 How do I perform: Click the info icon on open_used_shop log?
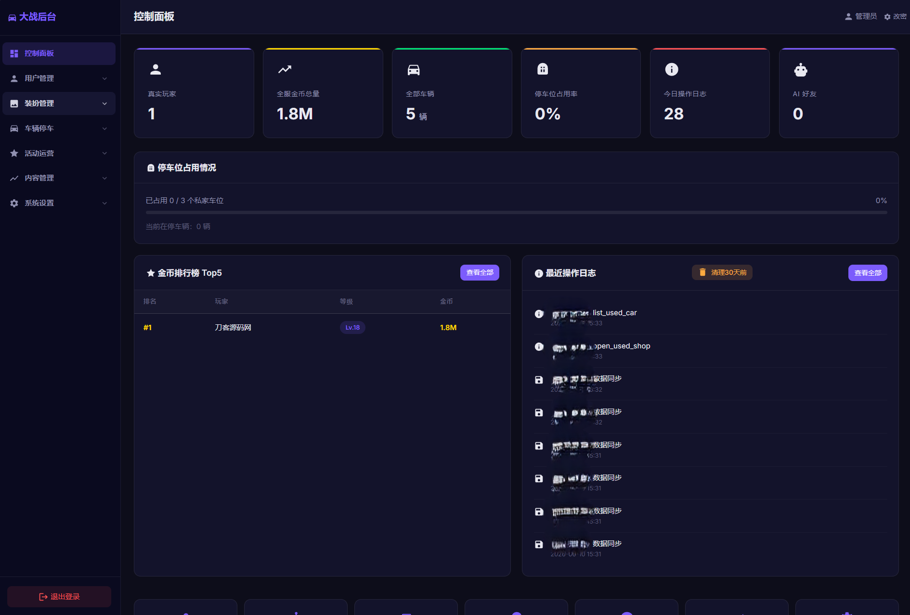pos(539,347)
